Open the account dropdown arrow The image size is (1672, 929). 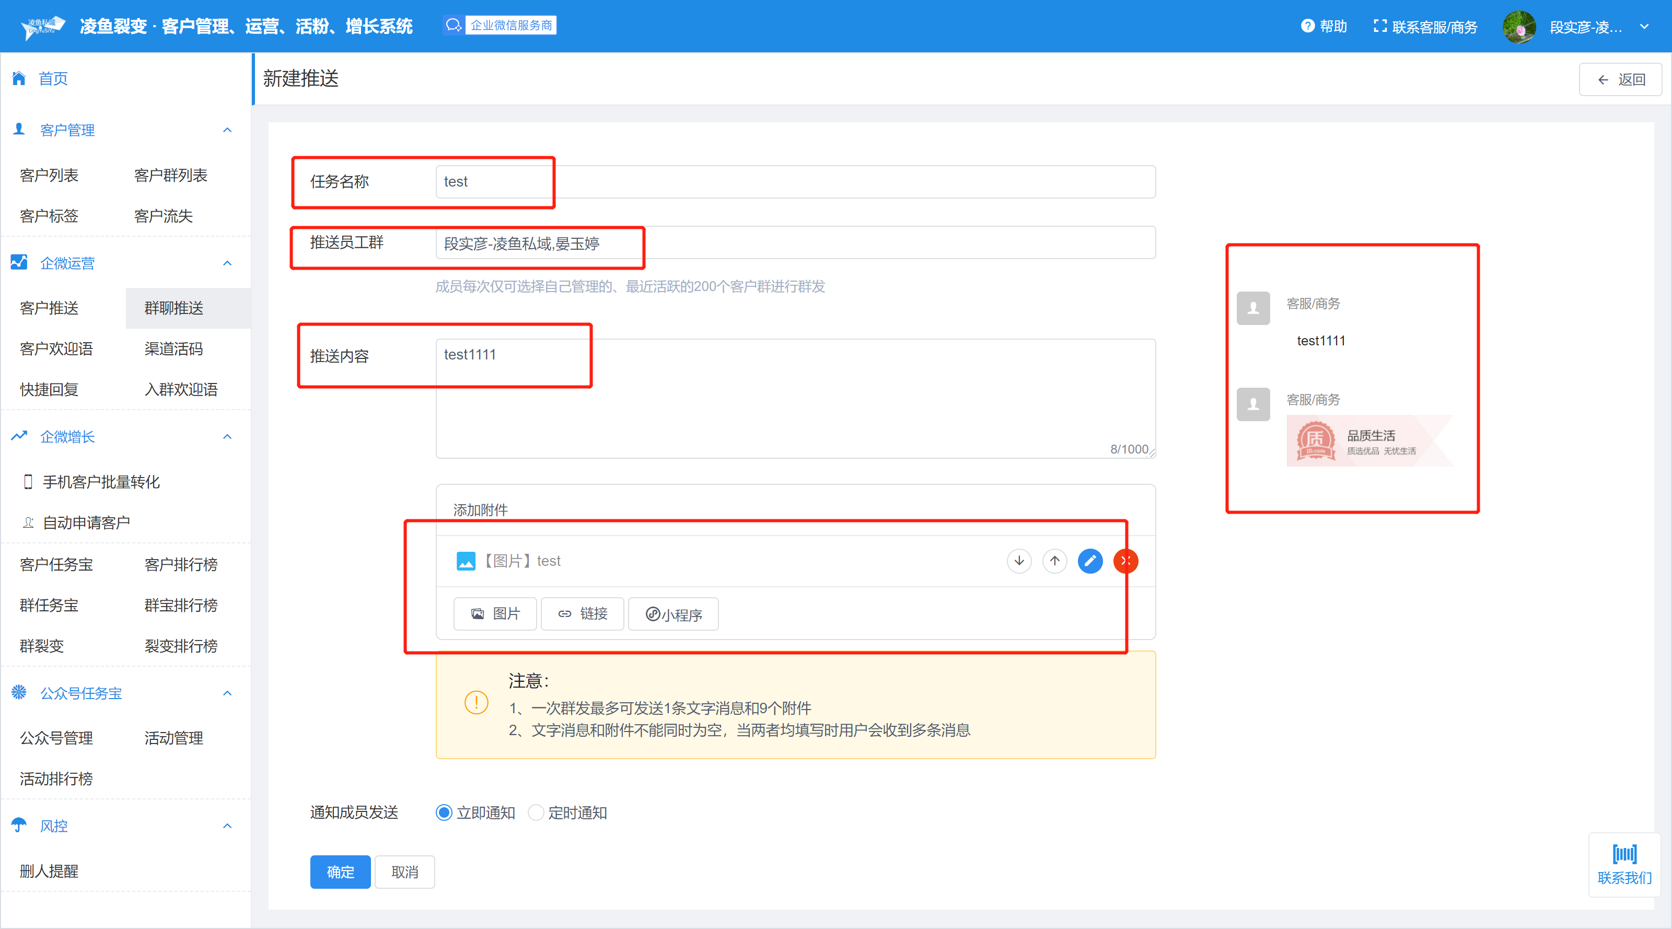[1644, 27]
